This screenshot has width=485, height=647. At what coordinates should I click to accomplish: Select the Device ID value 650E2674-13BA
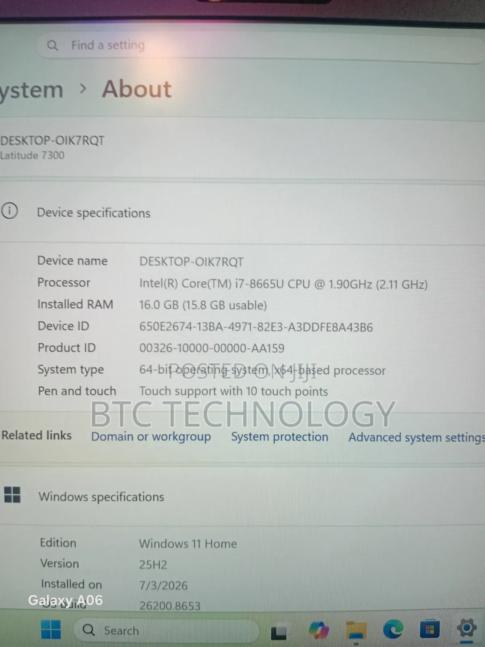point(256,327)
